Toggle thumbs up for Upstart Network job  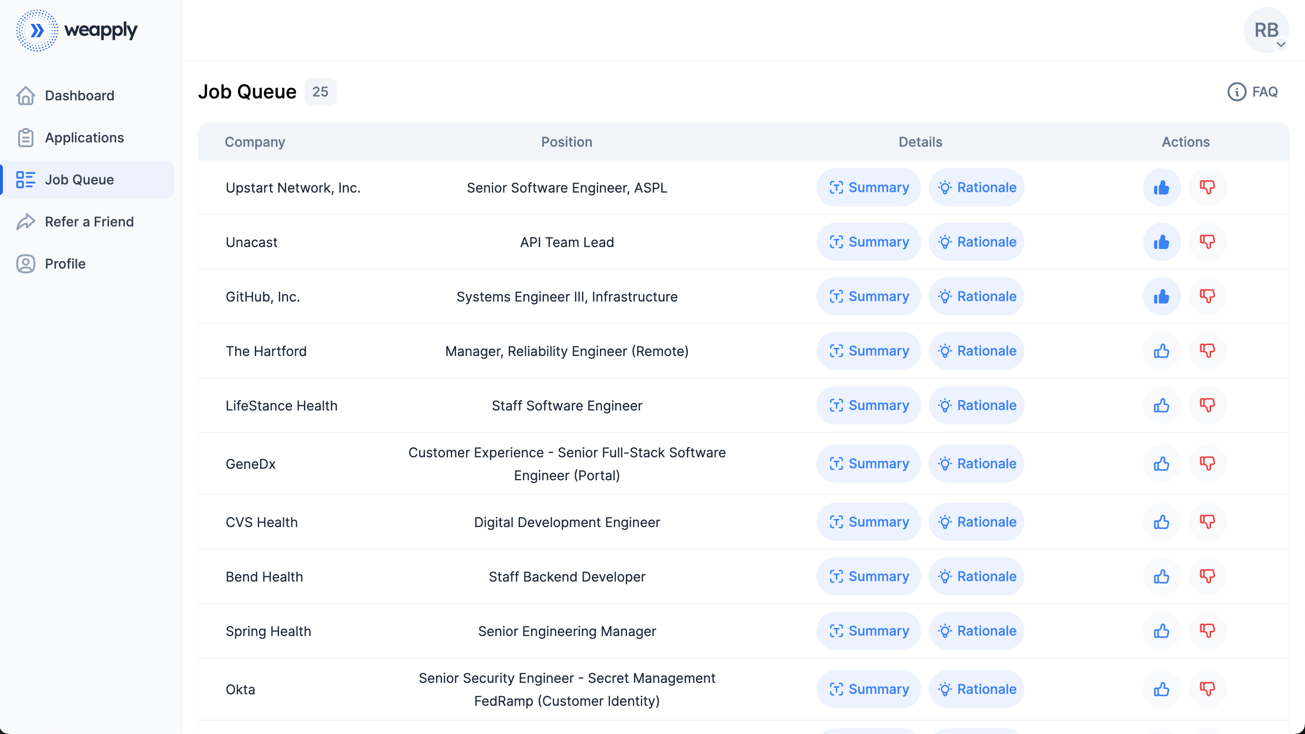(1161, 187)
